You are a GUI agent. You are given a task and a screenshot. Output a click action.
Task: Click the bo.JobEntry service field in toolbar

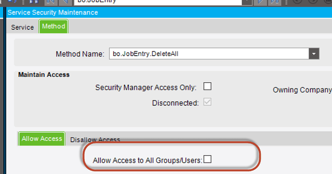coord(158,2)
